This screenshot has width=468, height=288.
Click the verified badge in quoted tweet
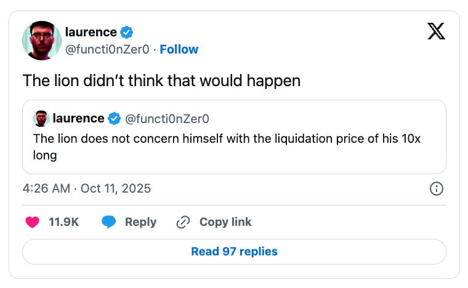click(x=115, y=118)
